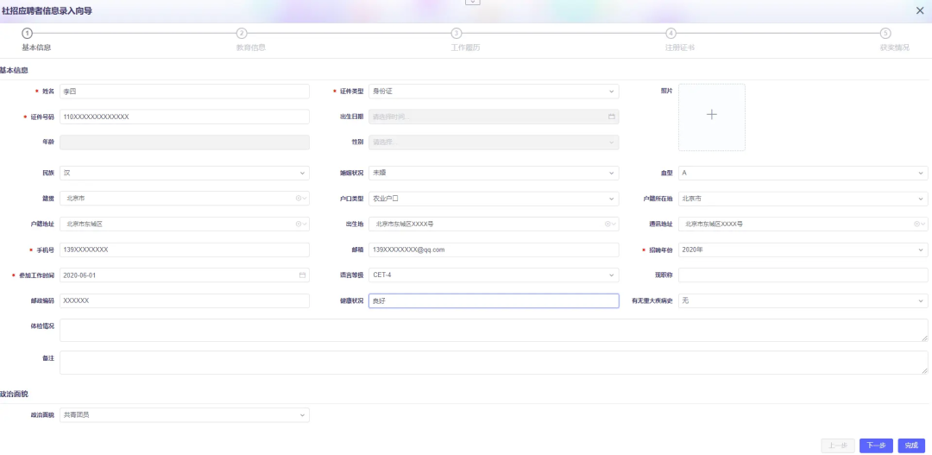Viewport: 932px width, 455px height.
Task: Expand the 证件类型 dropdown
Action: (611, 92)
